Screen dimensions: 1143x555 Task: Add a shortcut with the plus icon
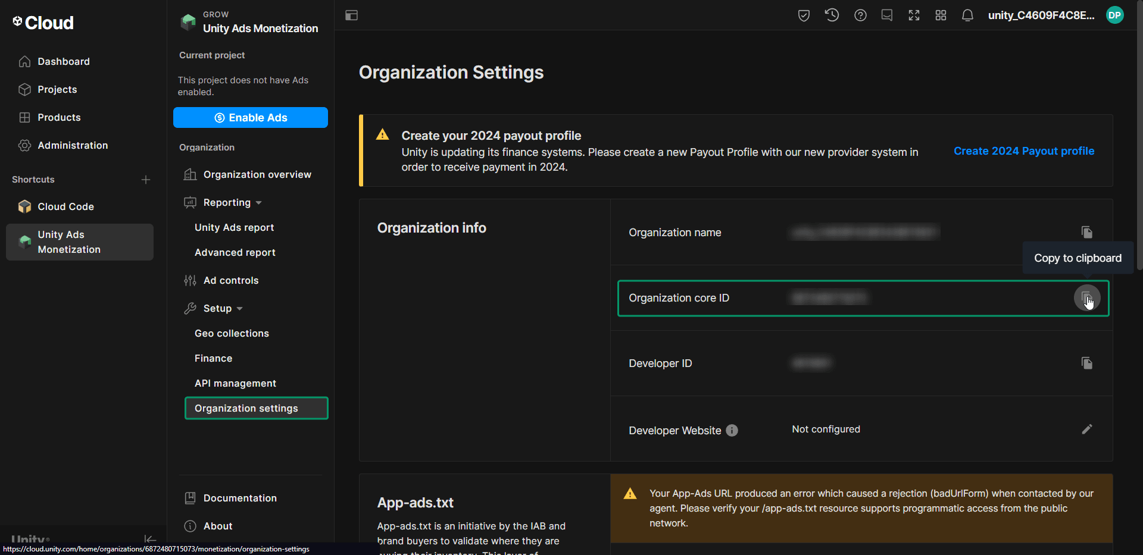146,179
